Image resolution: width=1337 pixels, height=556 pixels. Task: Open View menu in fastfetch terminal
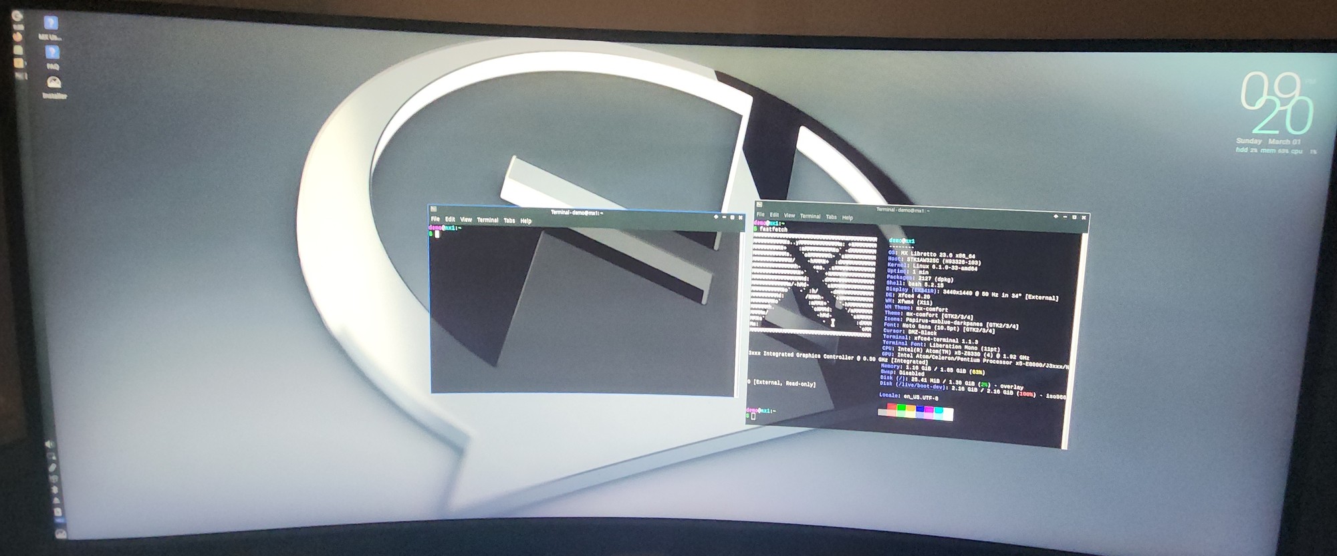789,216
